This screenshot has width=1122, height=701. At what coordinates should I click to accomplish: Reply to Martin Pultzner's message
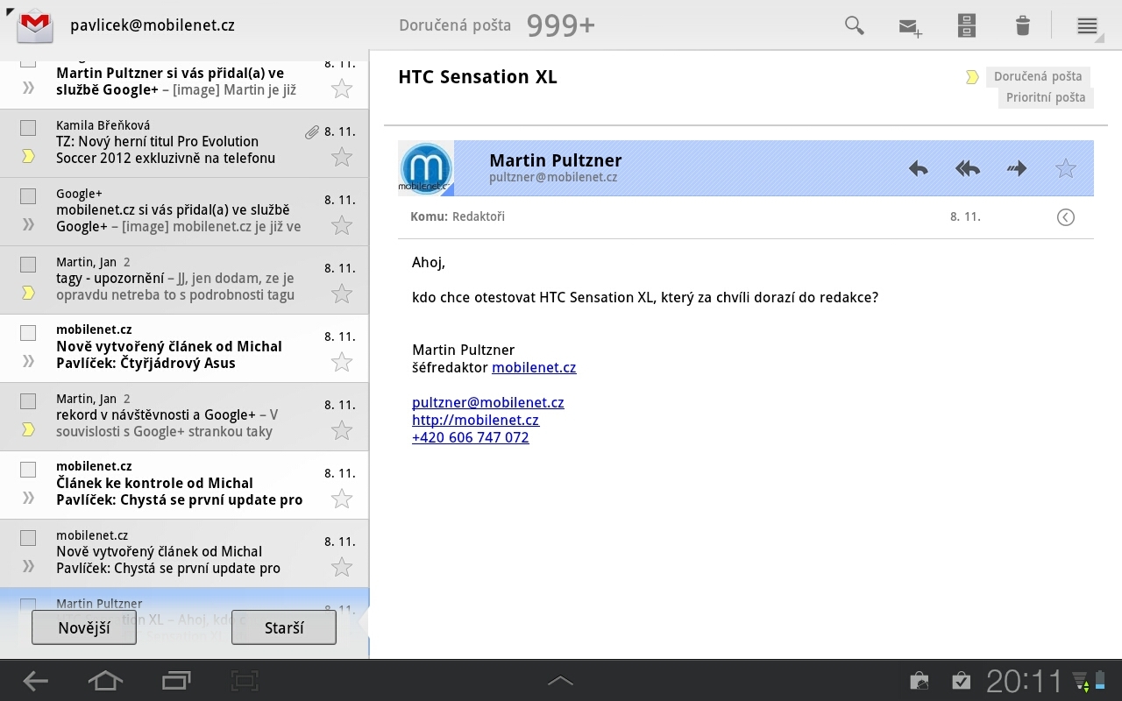coord(918,168)
